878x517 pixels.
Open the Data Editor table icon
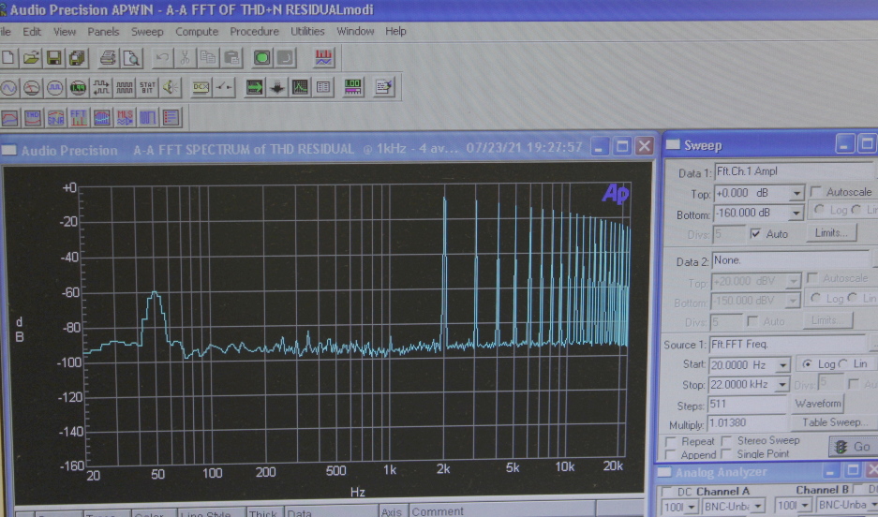tap(323, 87)
